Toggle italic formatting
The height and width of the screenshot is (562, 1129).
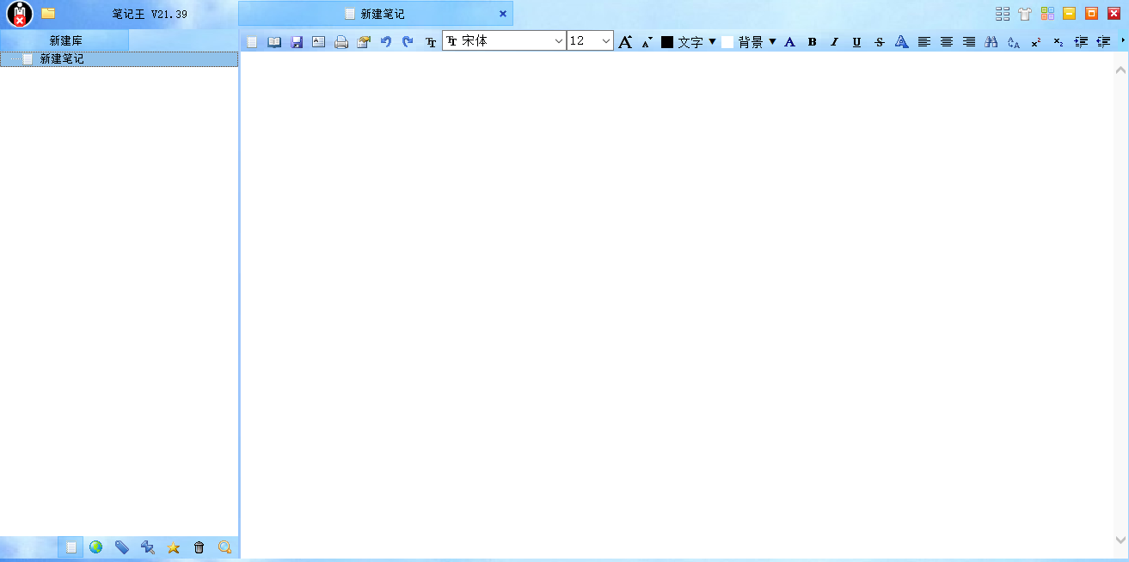click(834, 42)
